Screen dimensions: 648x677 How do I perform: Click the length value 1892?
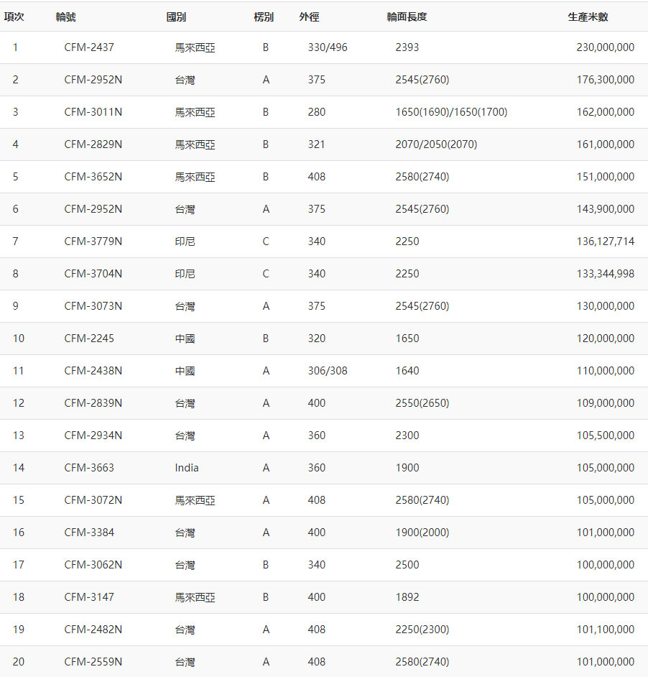[407, 597]
